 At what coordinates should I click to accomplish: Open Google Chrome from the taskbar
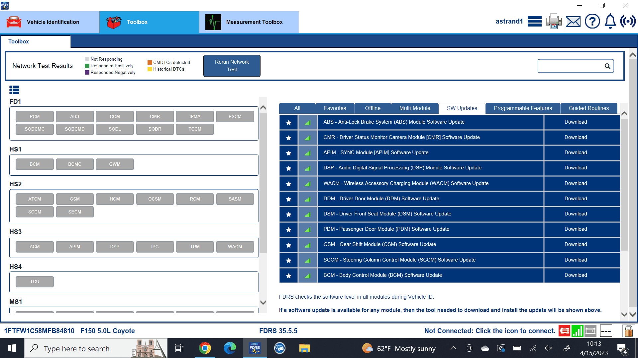(205, 348)
